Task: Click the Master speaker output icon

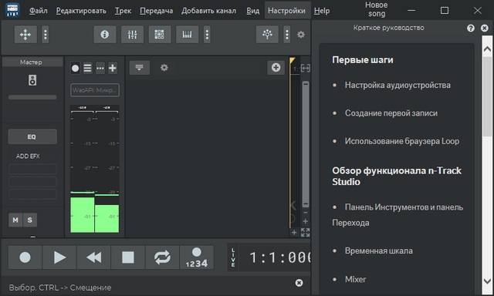Action: click(32, 80)
